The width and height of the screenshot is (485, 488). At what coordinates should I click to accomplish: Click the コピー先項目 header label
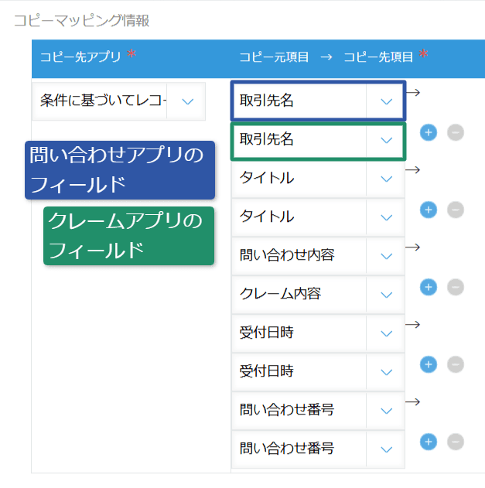(378, 57)
